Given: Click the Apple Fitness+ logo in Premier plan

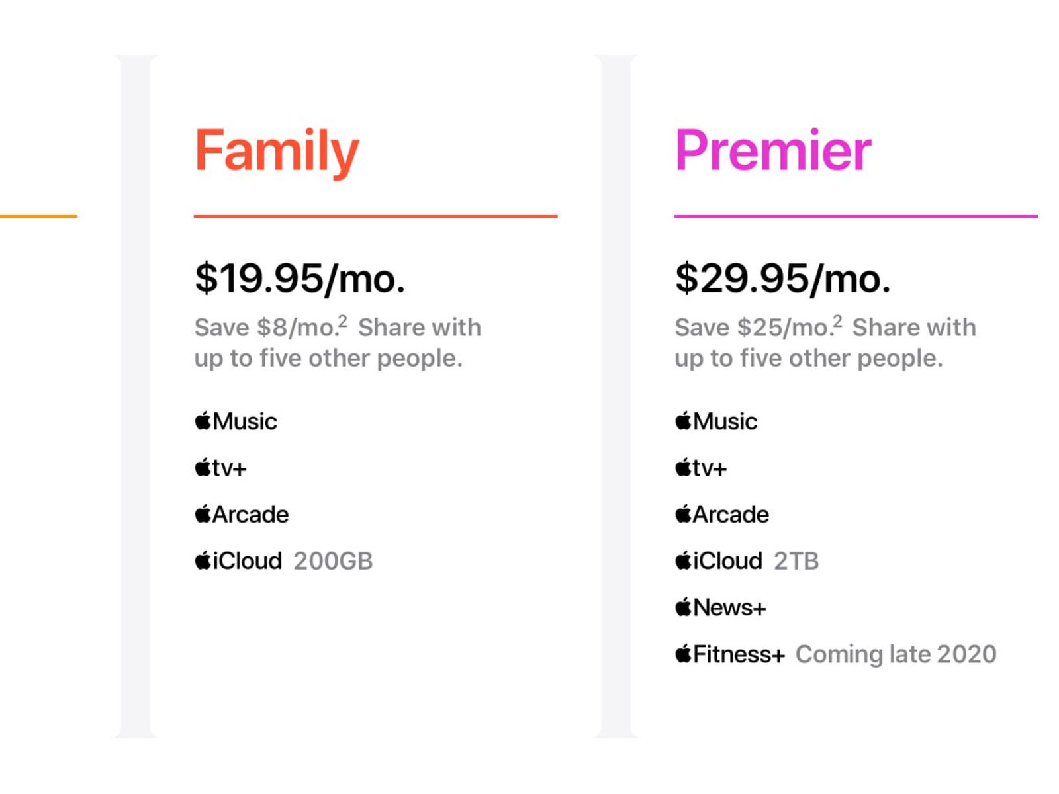Looking at the screenshot, I should point(731,654).
